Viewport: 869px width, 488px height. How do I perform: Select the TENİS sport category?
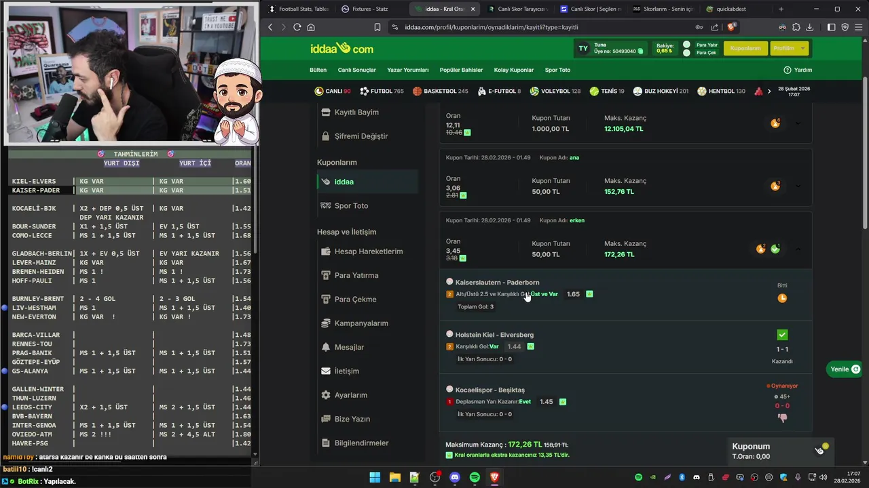pos(607,91)
